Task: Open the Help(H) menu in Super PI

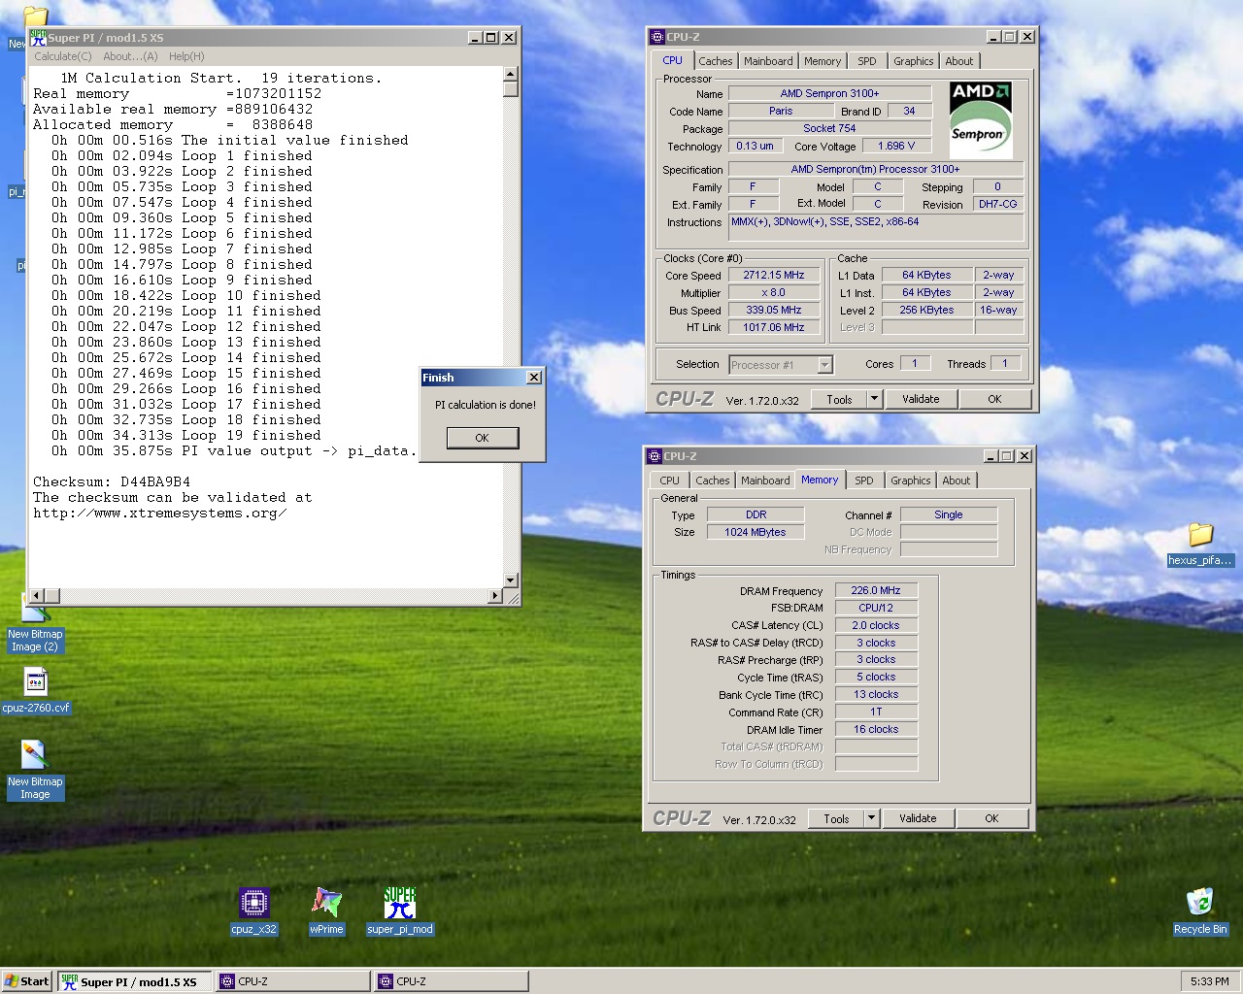Action: (x=186, y=56)
